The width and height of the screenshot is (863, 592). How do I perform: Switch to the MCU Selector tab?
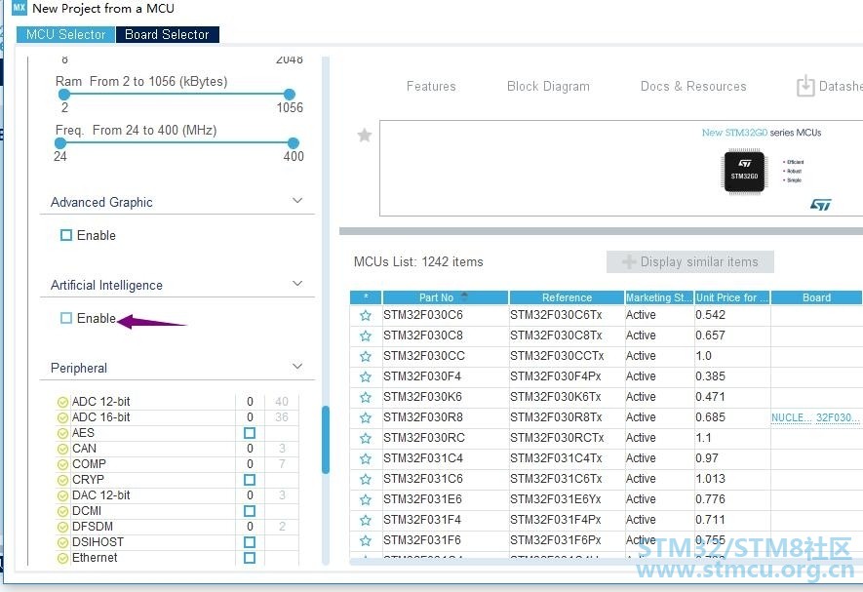65,34
